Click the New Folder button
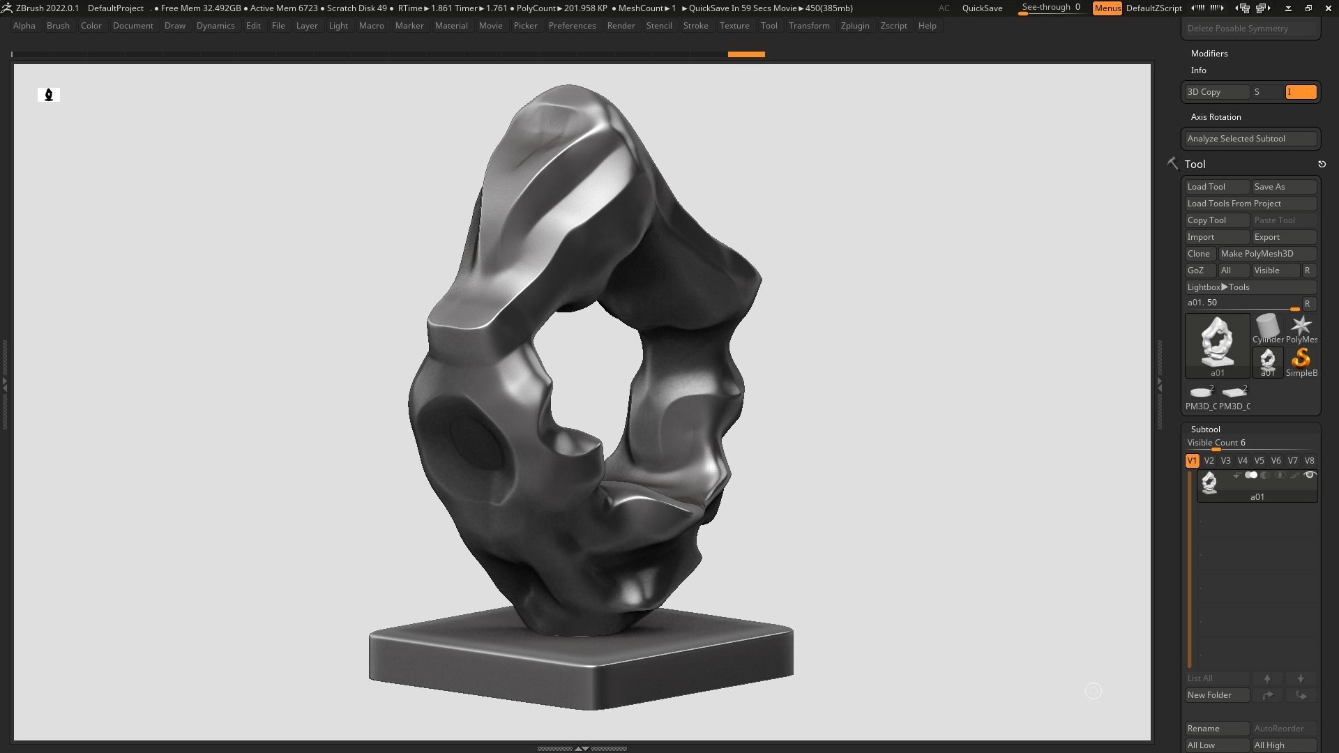This screenshot has width=1339, height=753. click(1217, 695)
